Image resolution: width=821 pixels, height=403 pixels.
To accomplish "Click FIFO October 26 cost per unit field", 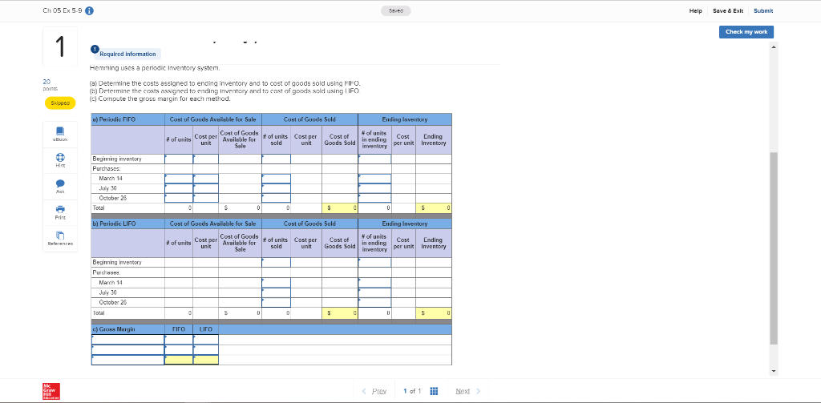I will tap(206, 198).
